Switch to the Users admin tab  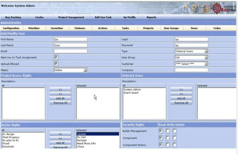[194, 28]
